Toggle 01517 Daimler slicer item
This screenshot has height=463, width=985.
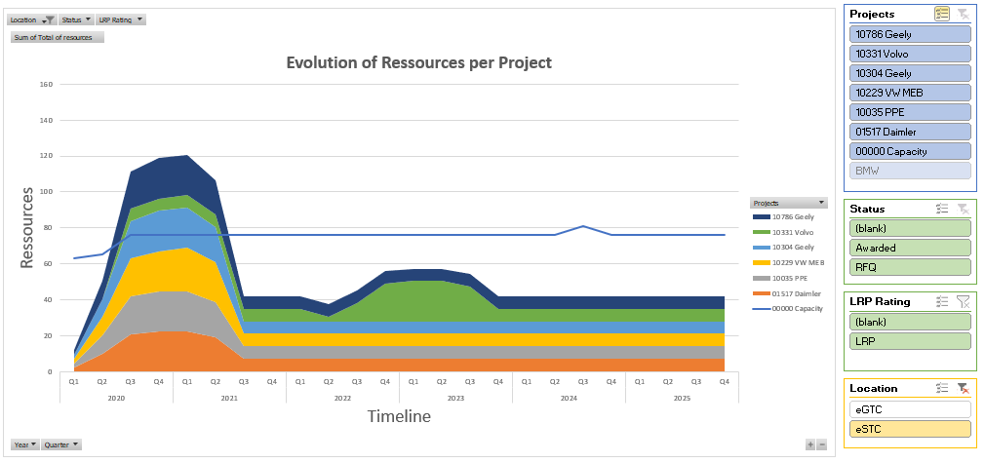pyautogui.click(x=910, y=132)
